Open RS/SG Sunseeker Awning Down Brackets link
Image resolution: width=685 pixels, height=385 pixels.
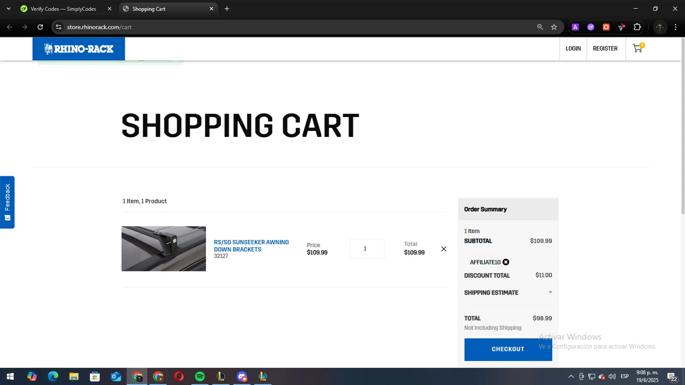pyautogui.click(x=251, y=246)
